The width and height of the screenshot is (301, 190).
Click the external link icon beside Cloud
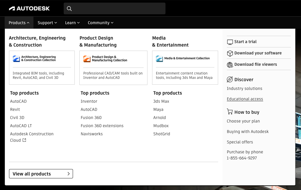24,140
